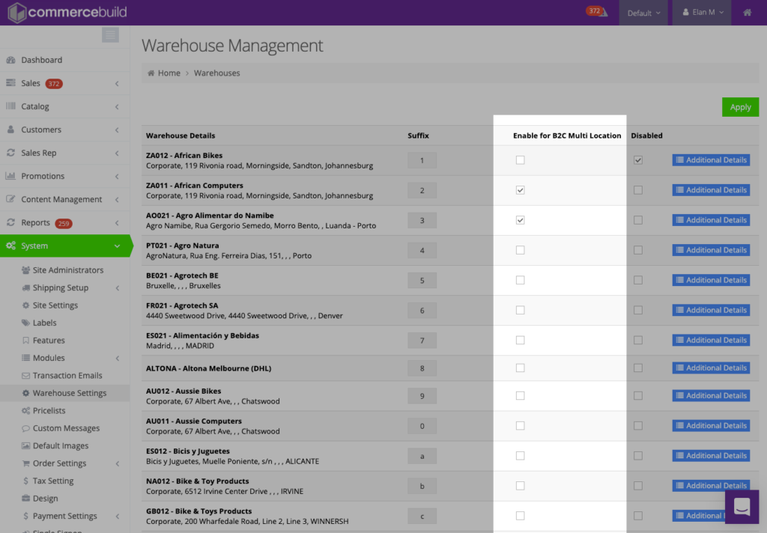Open the Elan M account dropdown

click(x=701, y=12)
